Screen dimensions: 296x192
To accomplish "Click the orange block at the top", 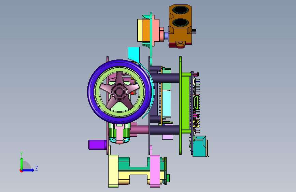I will pyautogui.click(x=146, y=30).
